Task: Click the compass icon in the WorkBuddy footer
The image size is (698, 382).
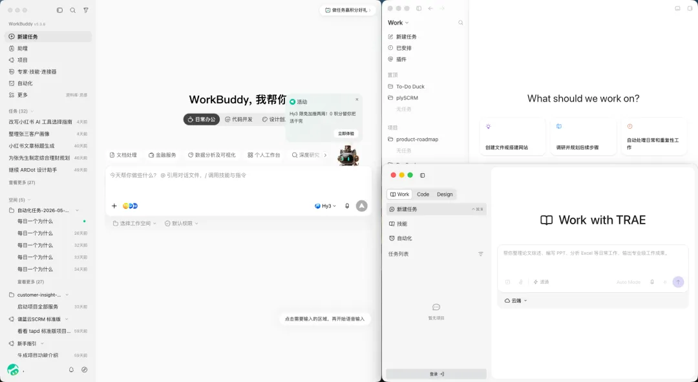Action: 85,370
